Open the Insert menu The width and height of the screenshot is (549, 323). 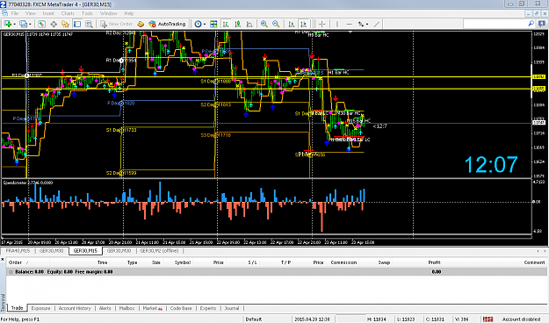click(48, 13)
